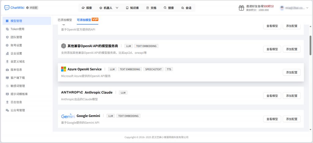Click the Gemini logo
The height and width of the screenshot is (143, 313).
coord(68,116)
